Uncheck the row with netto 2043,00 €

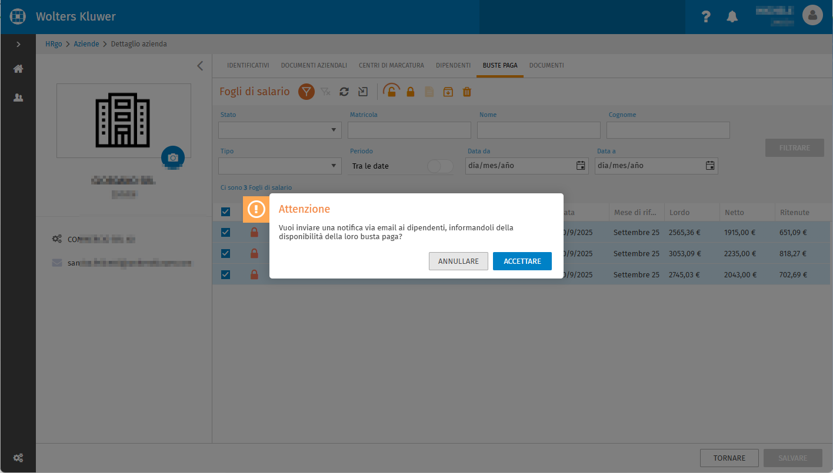225,274
